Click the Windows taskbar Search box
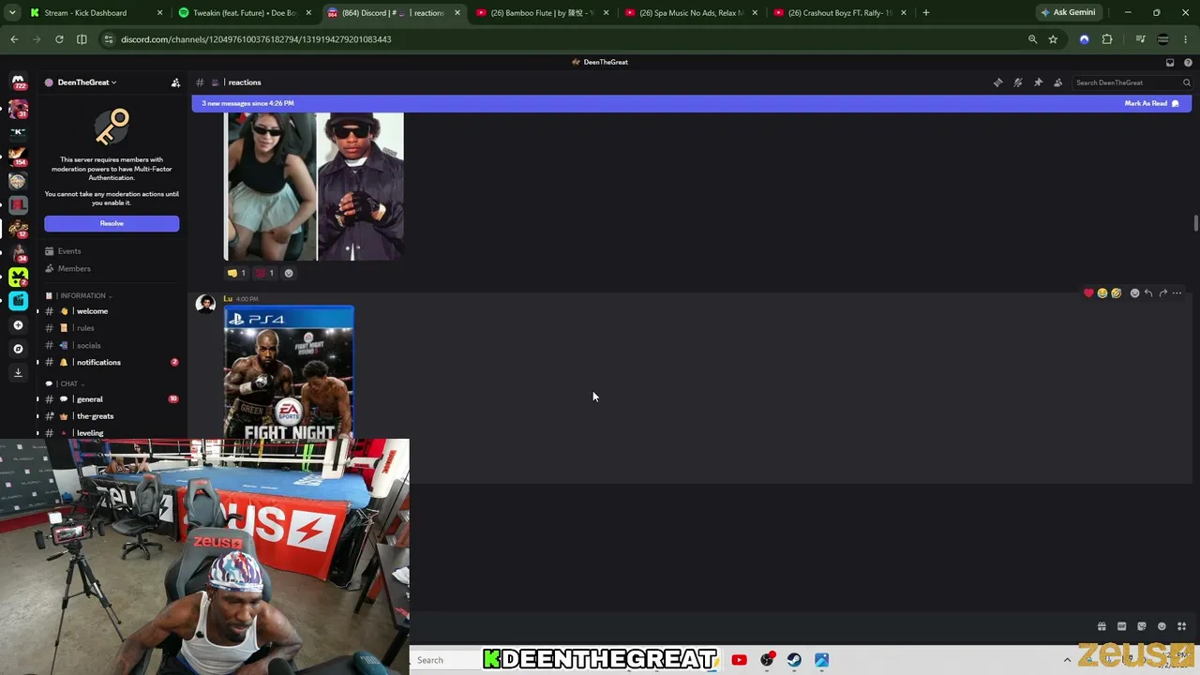 (446, 660)
